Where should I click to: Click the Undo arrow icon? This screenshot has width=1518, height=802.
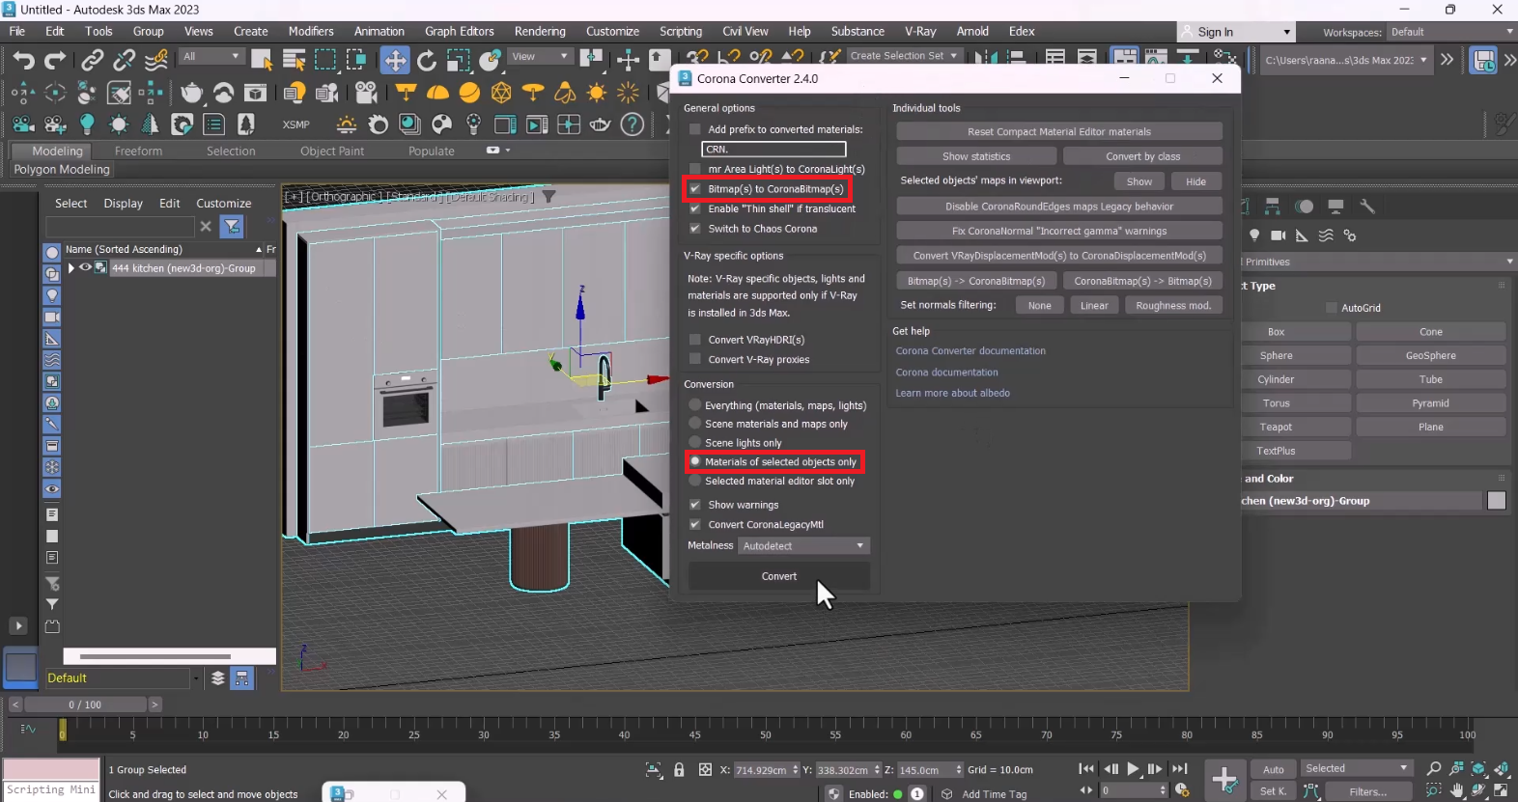[x=23, y=60]
